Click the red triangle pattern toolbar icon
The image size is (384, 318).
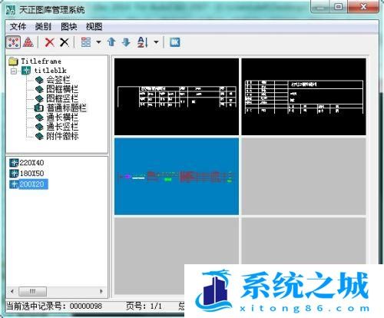28,42
